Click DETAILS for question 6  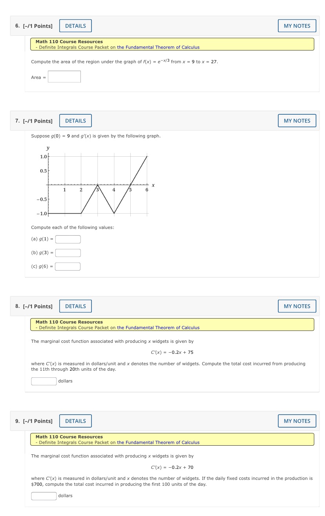pos(75,26)
